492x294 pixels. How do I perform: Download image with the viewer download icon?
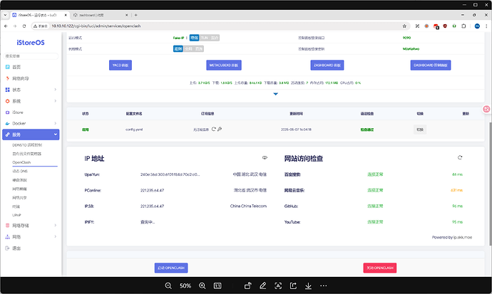pyautogui.click(x=309, y=285)
